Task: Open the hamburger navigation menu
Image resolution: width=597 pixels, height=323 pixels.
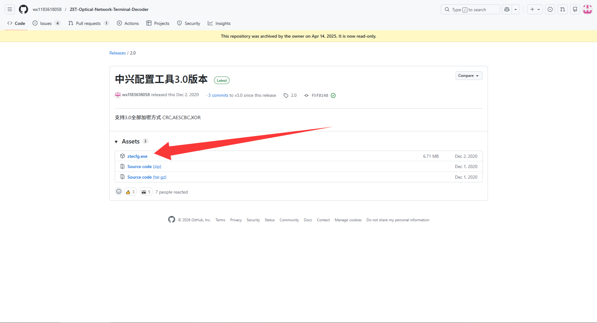Action: pyautogui.click(x=10, y=9)
